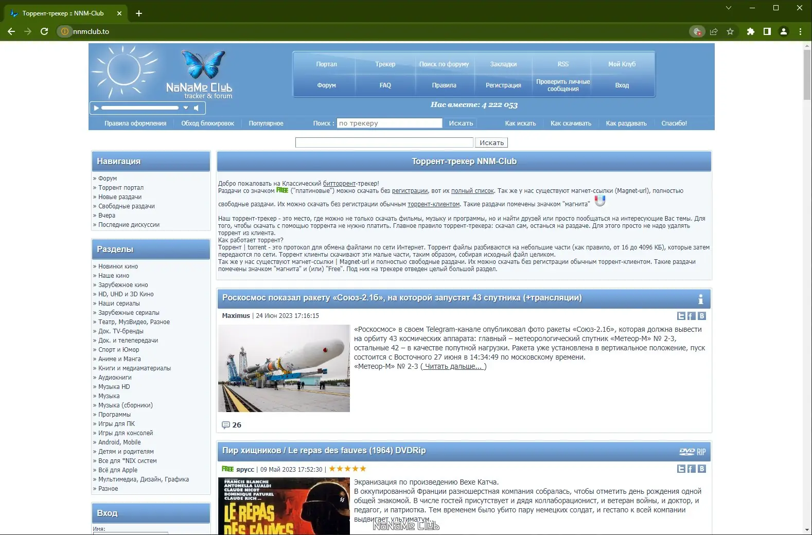Open the Союз rocket photo thumbnail
Viewport: 812px width, 535px height.
[x=284, y=368]
